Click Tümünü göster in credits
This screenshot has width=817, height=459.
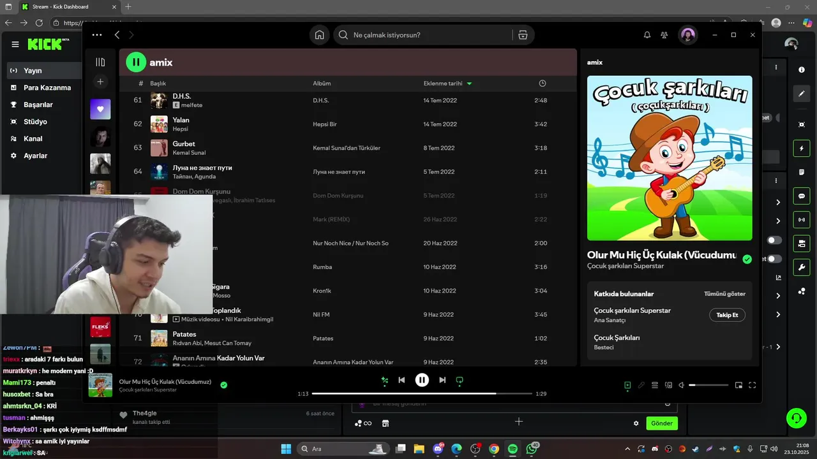724,294
